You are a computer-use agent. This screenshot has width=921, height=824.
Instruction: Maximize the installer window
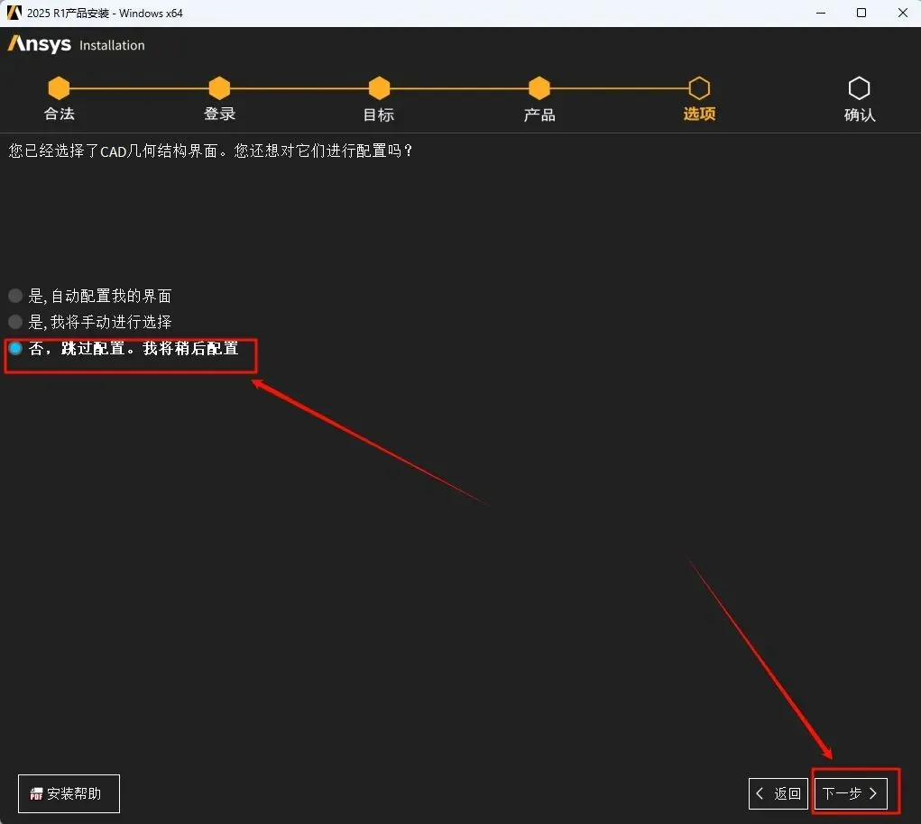point(861,13)
